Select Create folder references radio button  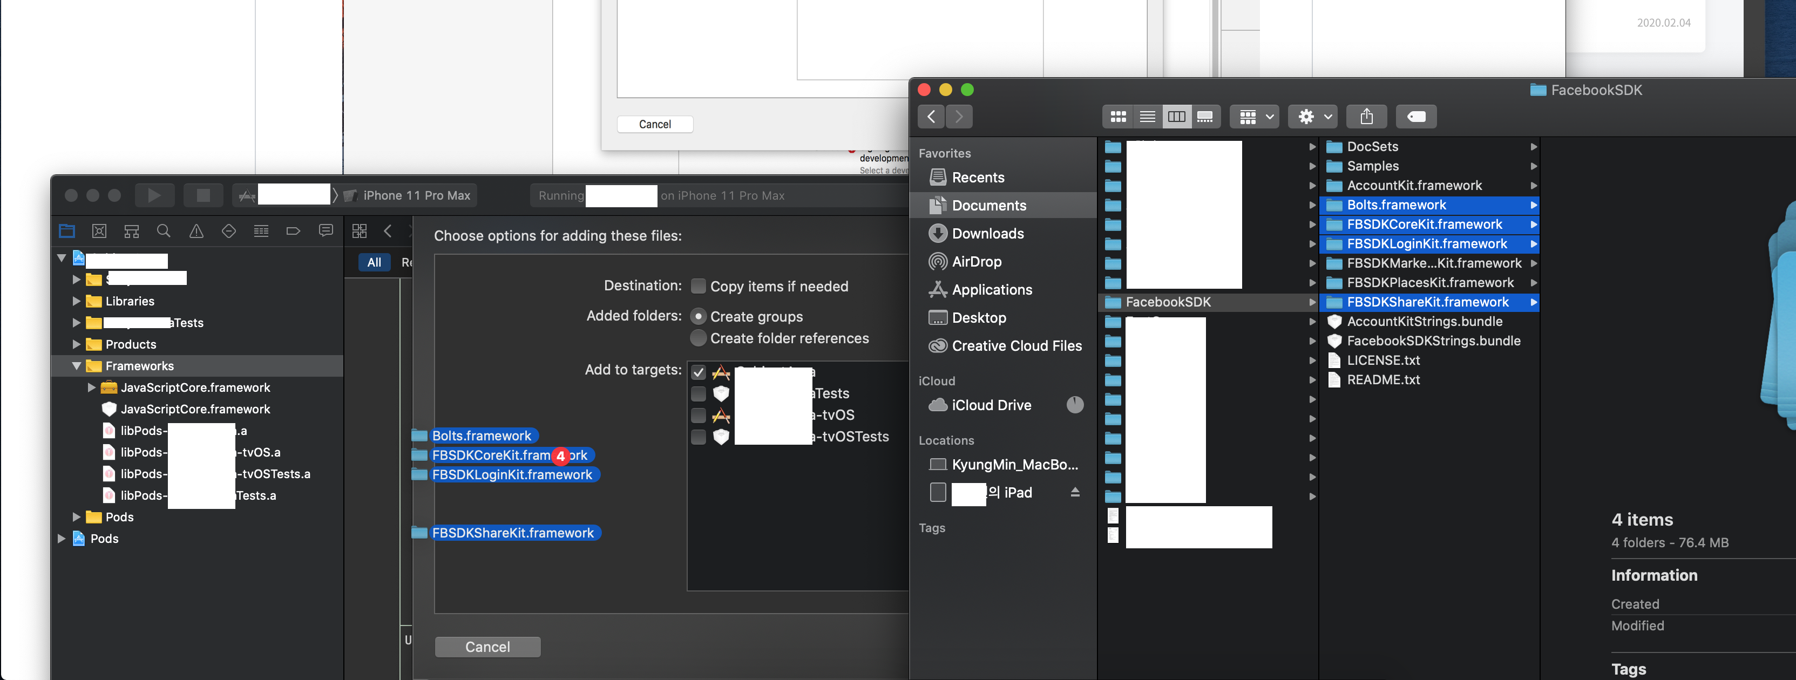[698, 338]
